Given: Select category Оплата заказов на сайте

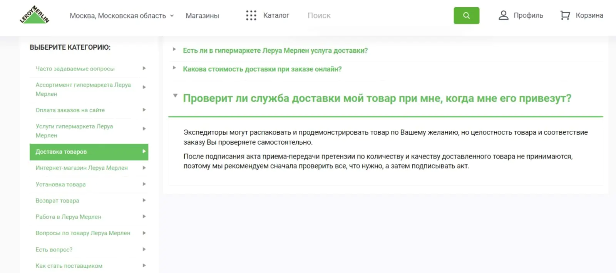Looking at the screenshot, I should (x=70, y=110).
